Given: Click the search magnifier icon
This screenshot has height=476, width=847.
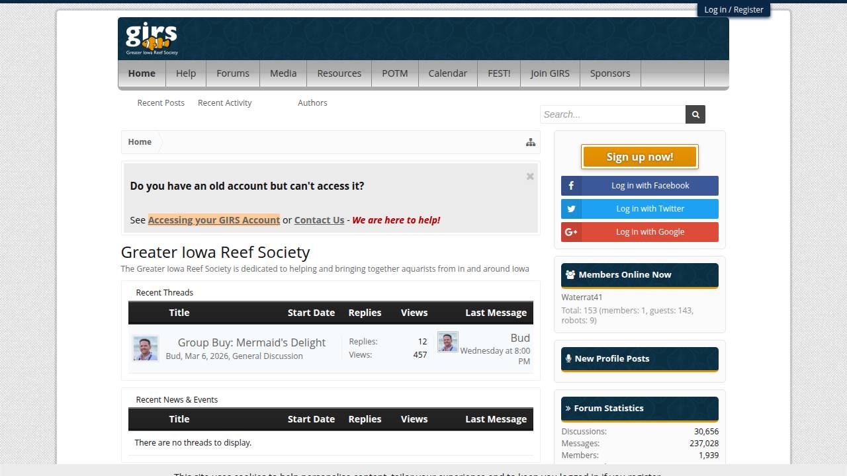Looking at the screenshot, I should [695, 114].
